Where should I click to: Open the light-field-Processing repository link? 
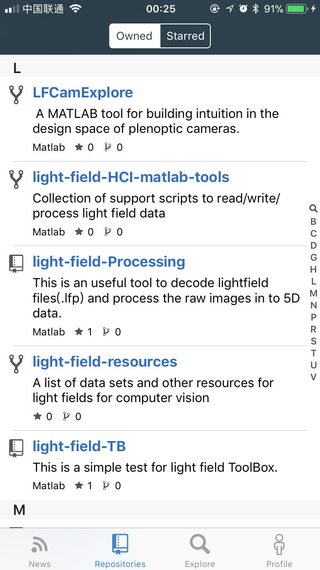109,262
